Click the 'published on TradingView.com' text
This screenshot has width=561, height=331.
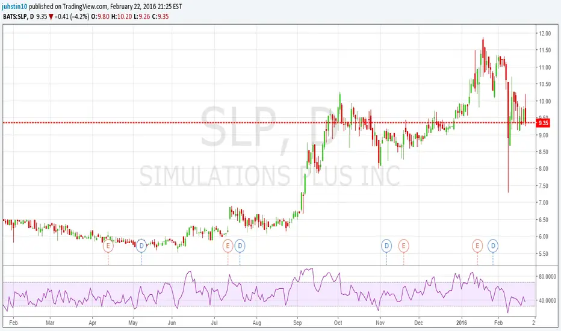pyautogui.click(x=68, y=7)
